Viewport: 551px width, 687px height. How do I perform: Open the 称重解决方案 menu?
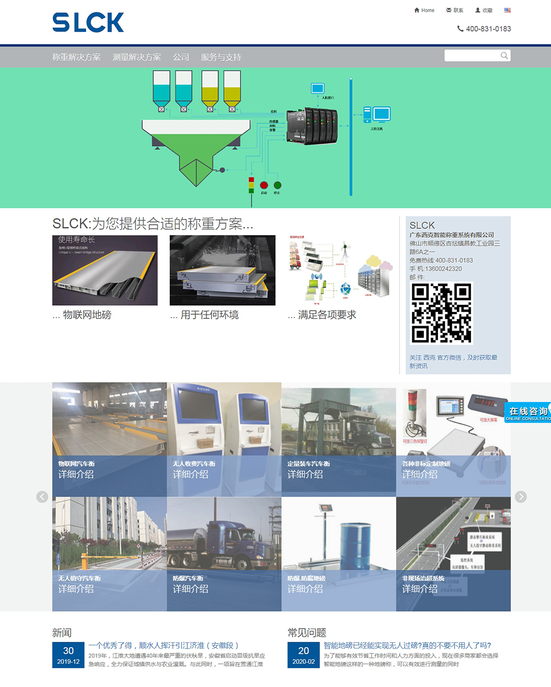(x=77, y=57)
